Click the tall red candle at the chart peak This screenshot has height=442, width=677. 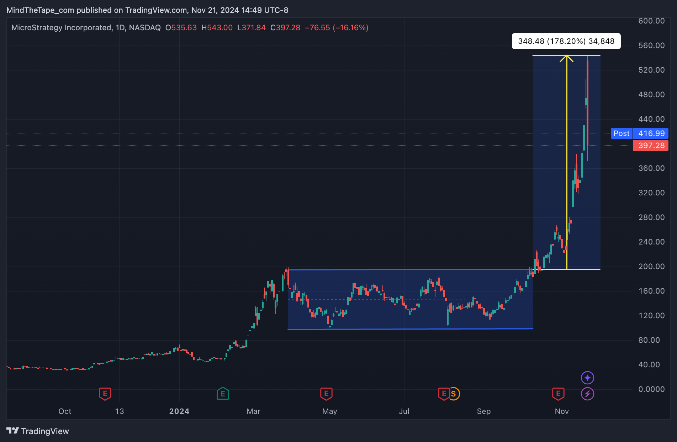pyautogui.click(x=587, y=103)
